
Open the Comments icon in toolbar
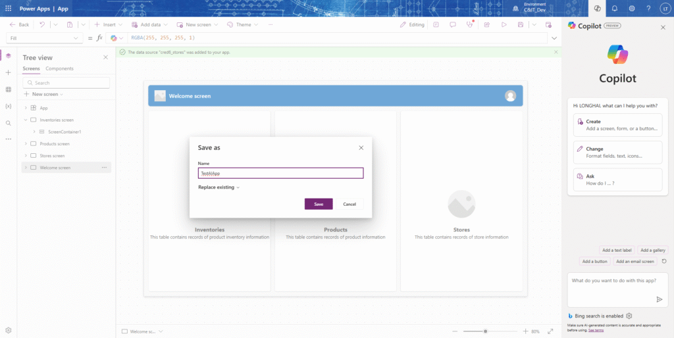[x=453, y=24]
